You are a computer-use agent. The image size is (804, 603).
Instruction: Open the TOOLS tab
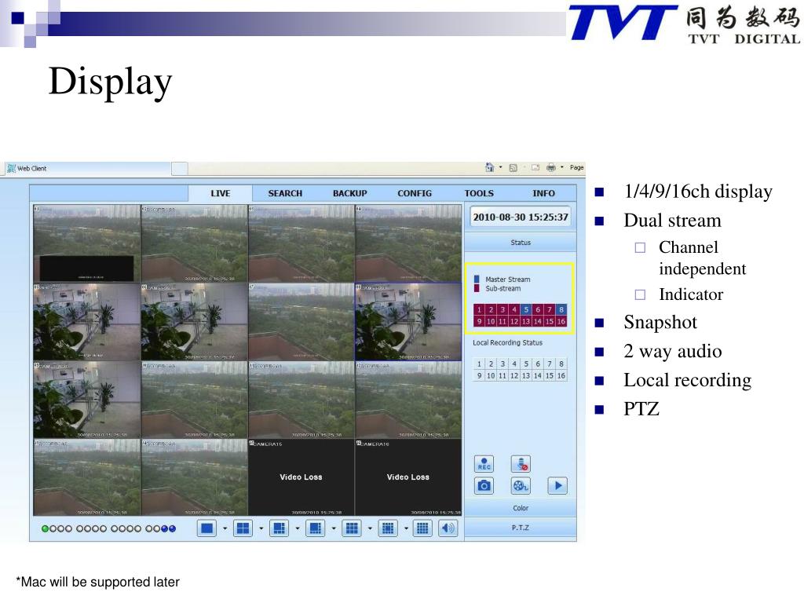[x=479, y=193]
